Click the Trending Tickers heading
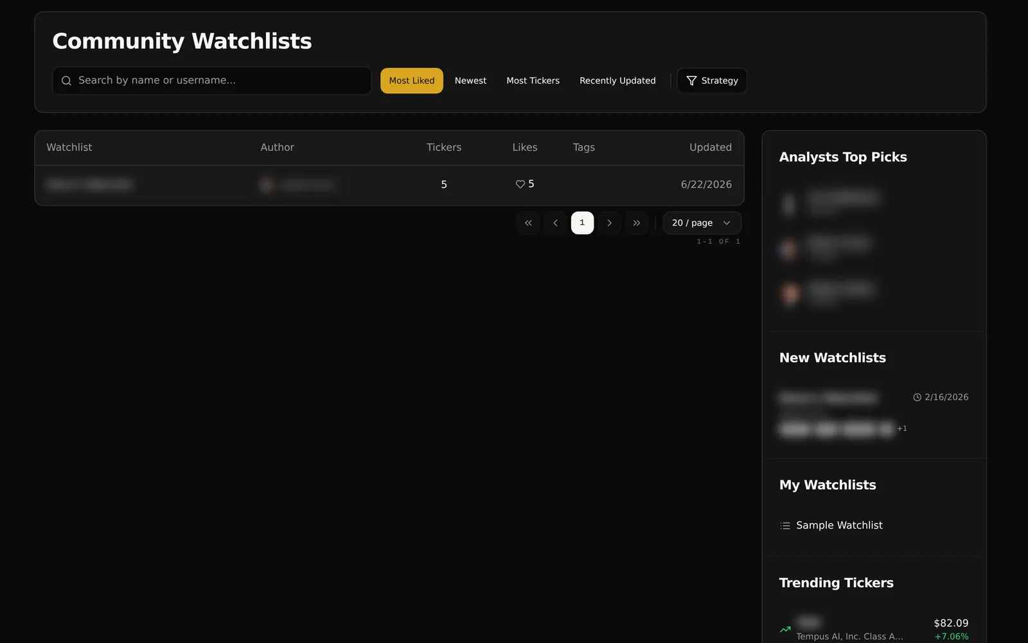This screenshot has width=1028, height=643. (837, 583)
